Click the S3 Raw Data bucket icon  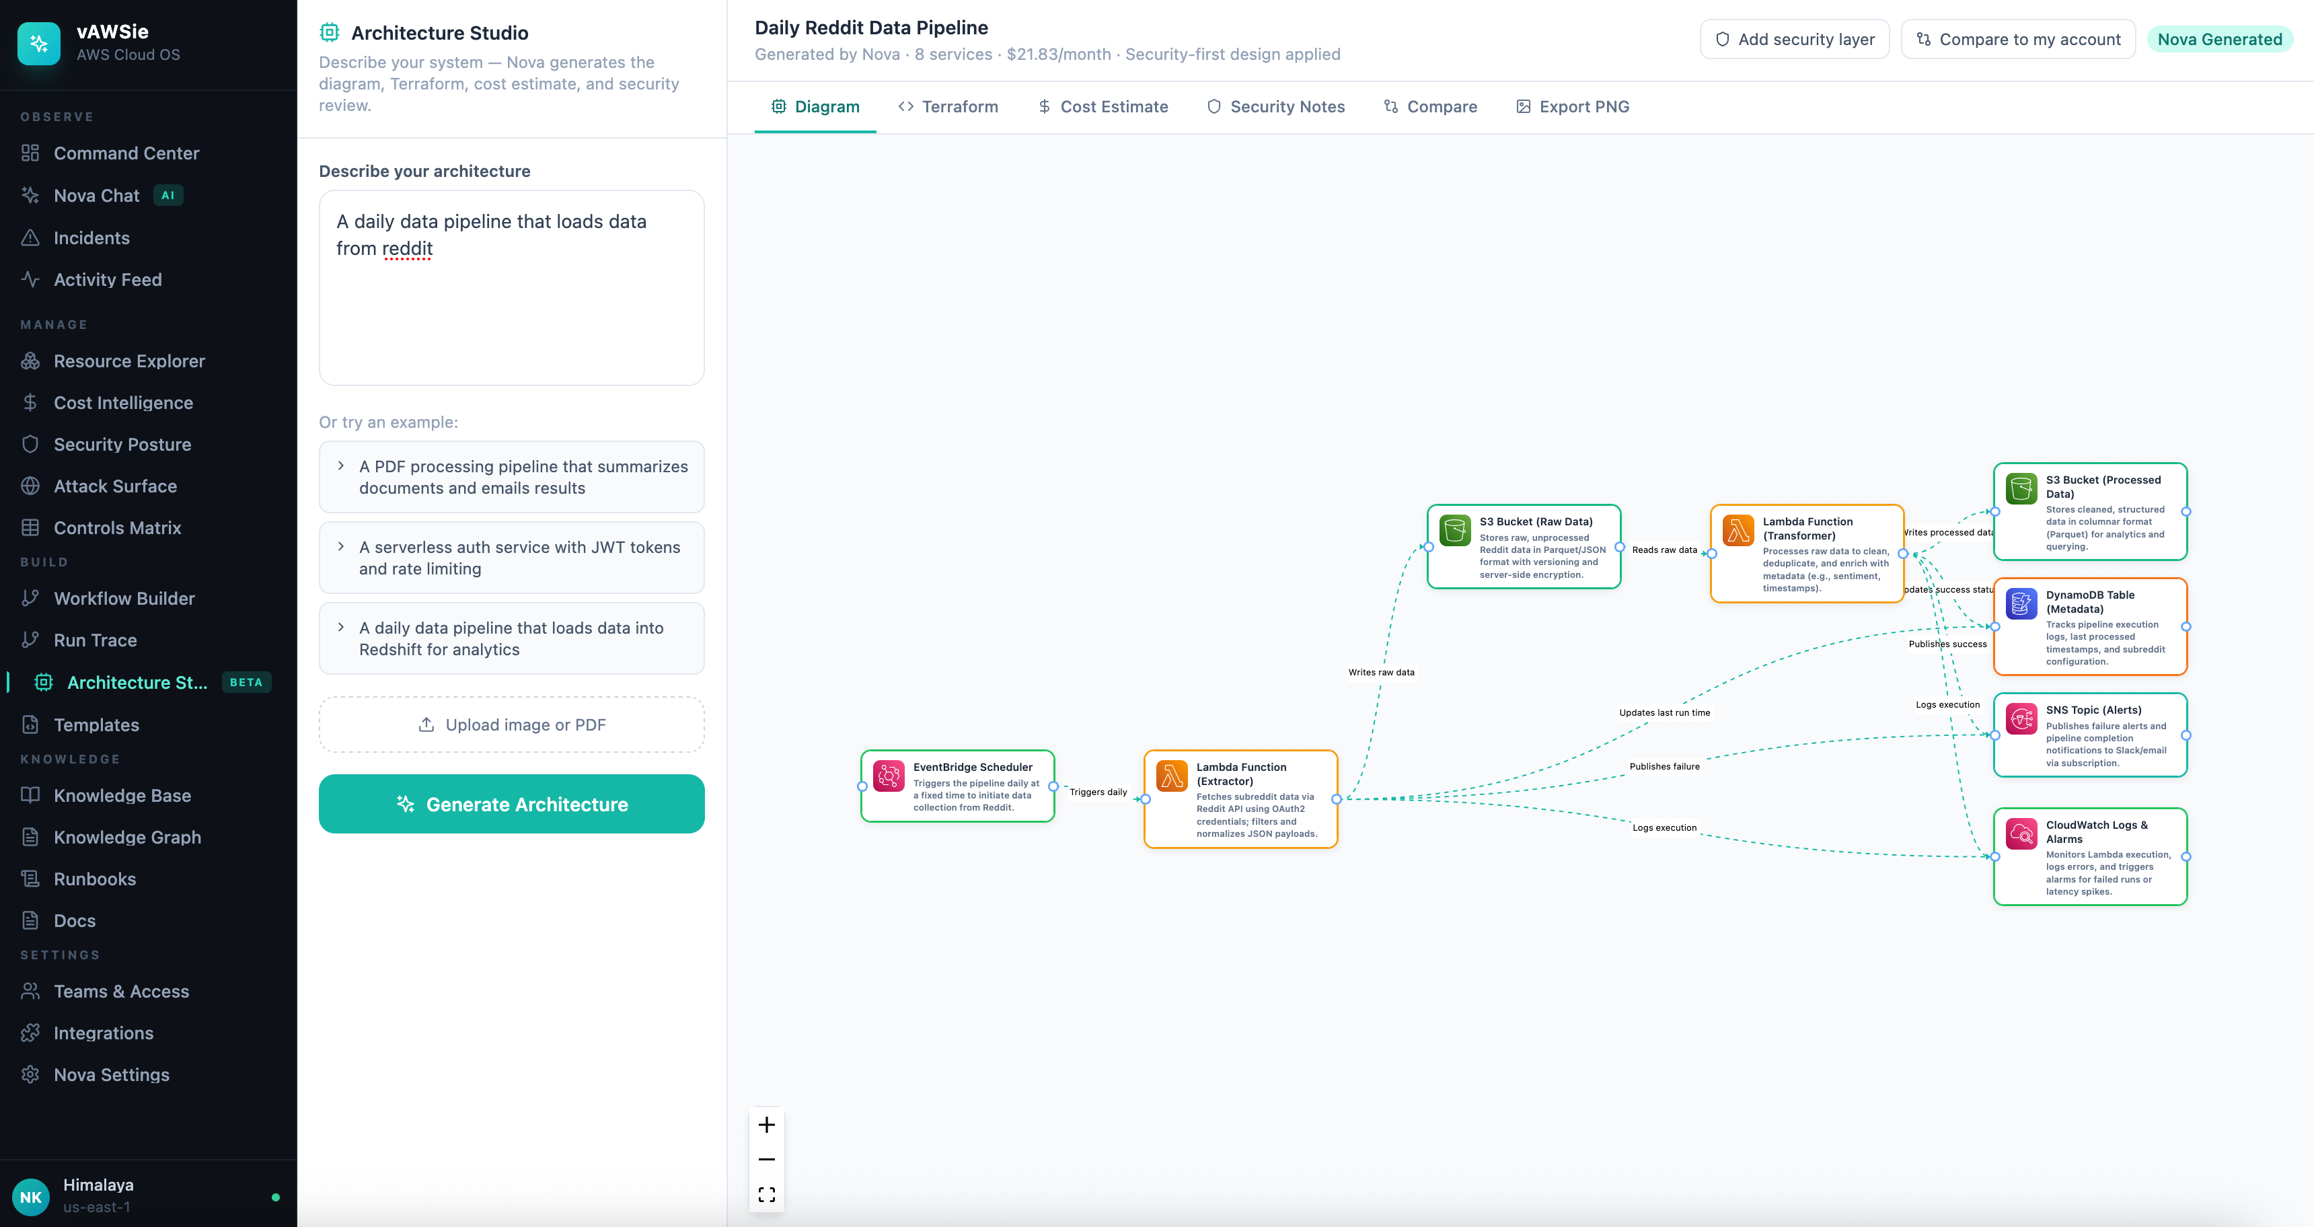(x=1454, y=530)
